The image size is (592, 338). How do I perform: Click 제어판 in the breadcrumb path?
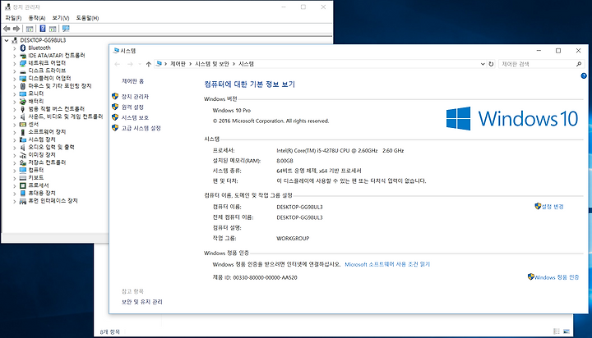(178, 64)
